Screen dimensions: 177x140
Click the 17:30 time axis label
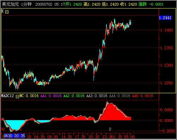(80, 137)
